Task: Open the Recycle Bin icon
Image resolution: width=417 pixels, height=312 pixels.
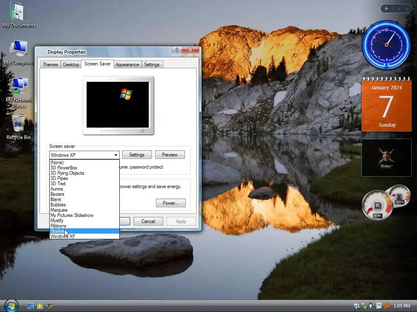Action: pyautogui.click(x=19, y=127)
